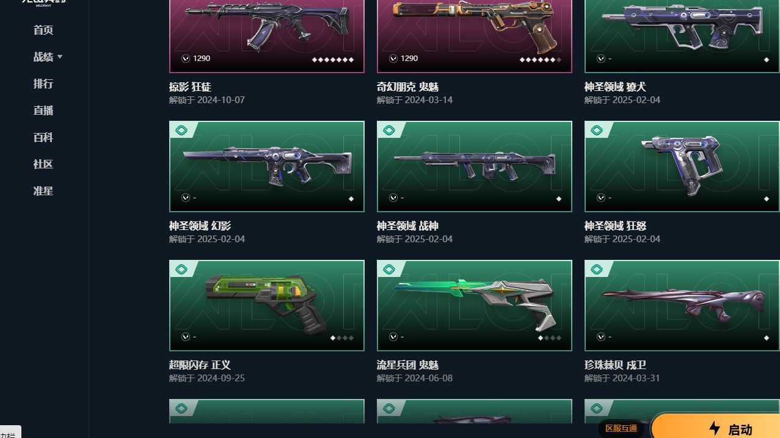780x438 pixels.
Task: Click the lightning icon on the 启动 button
Action: [x=715, y=428]
